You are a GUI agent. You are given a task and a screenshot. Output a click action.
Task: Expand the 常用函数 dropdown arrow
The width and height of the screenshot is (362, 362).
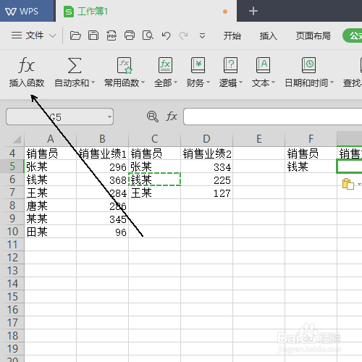pos(143,83)
